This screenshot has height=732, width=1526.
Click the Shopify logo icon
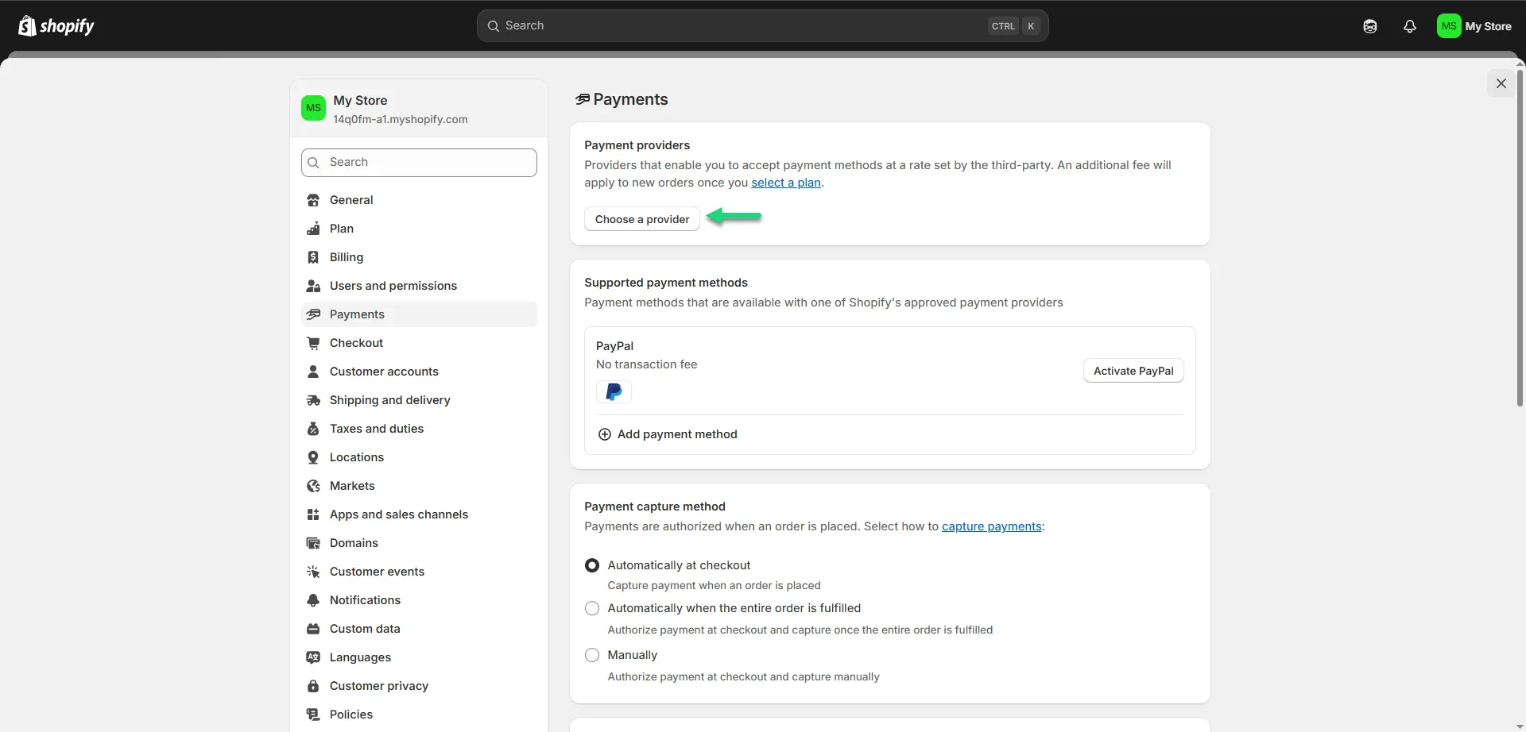point(27,26)
